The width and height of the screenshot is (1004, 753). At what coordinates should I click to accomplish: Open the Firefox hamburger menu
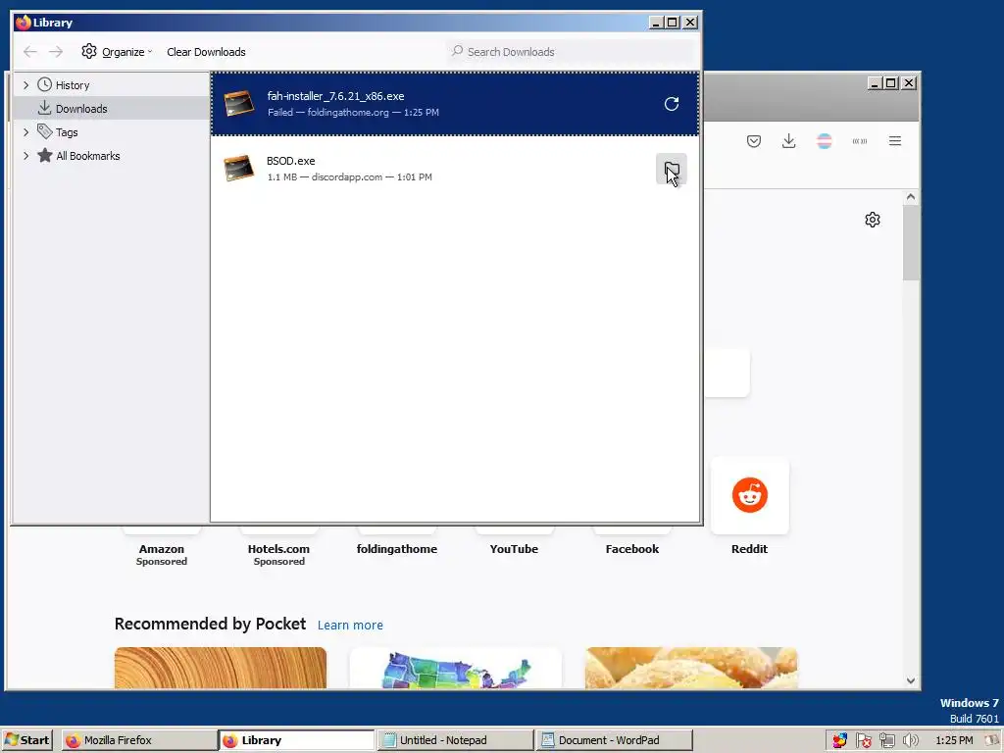pos(895,141)
